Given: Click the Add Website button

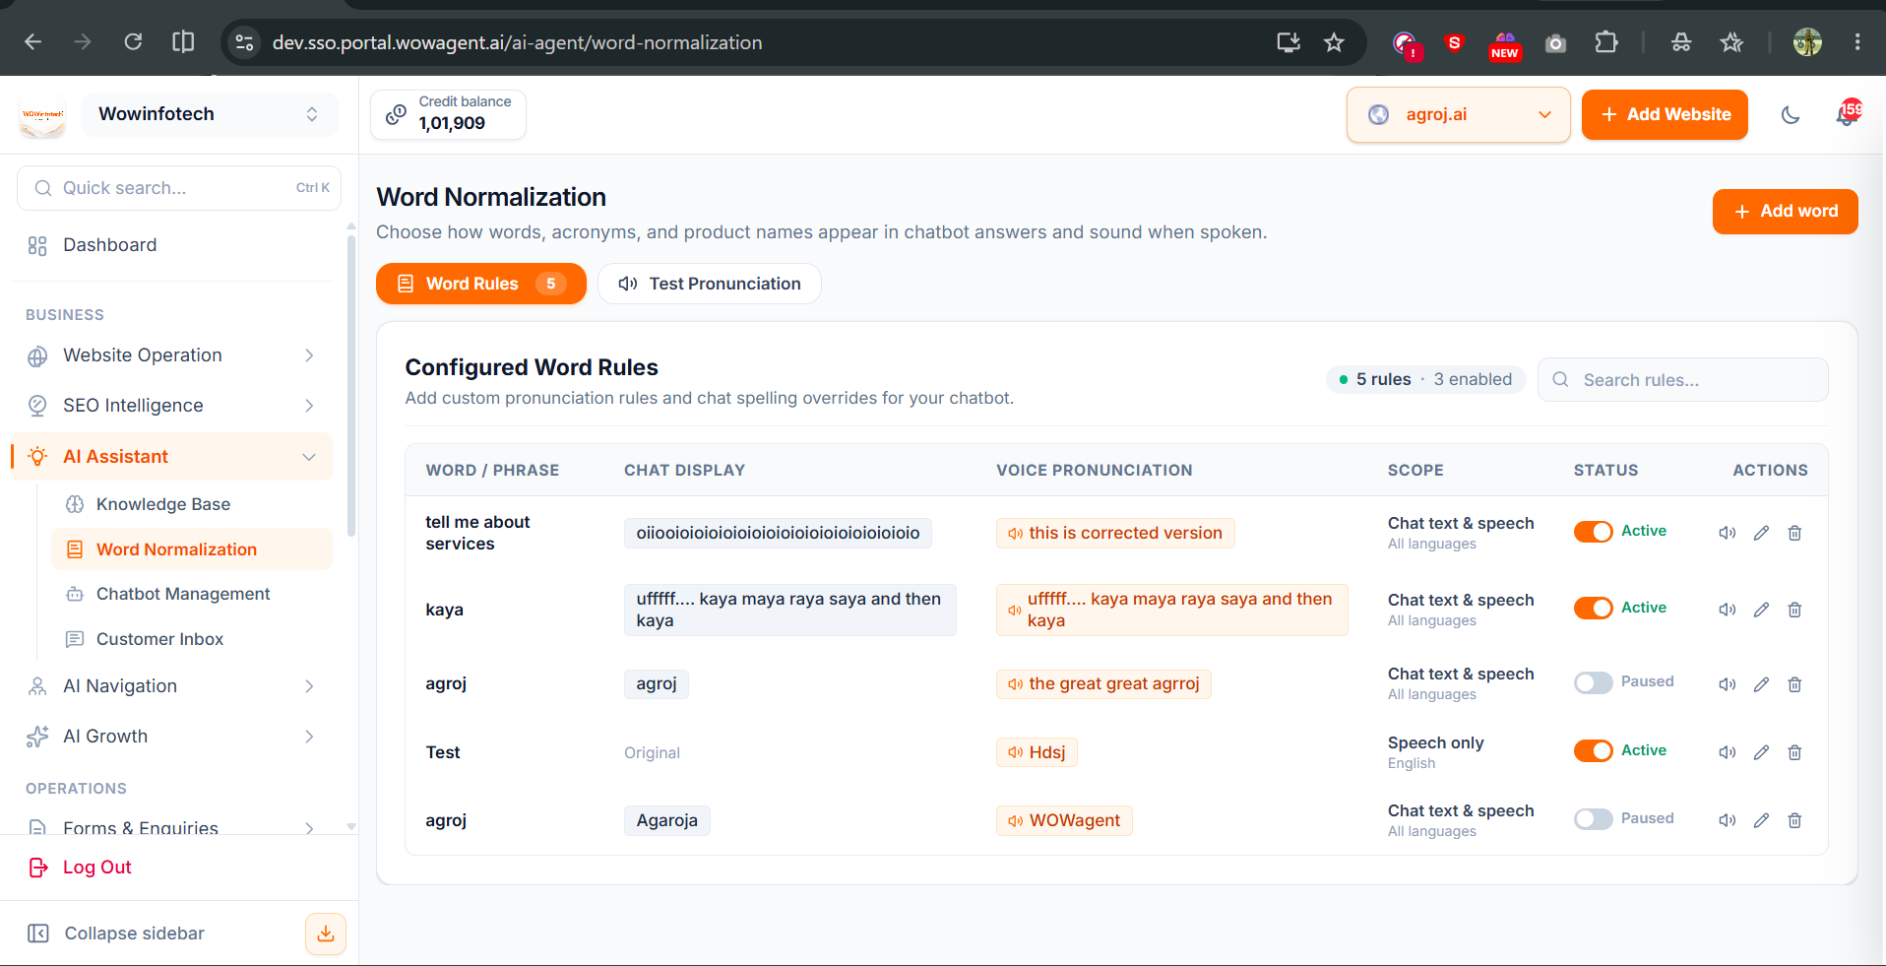Looking at the screenshot, I should click(x=1665, y=115).
